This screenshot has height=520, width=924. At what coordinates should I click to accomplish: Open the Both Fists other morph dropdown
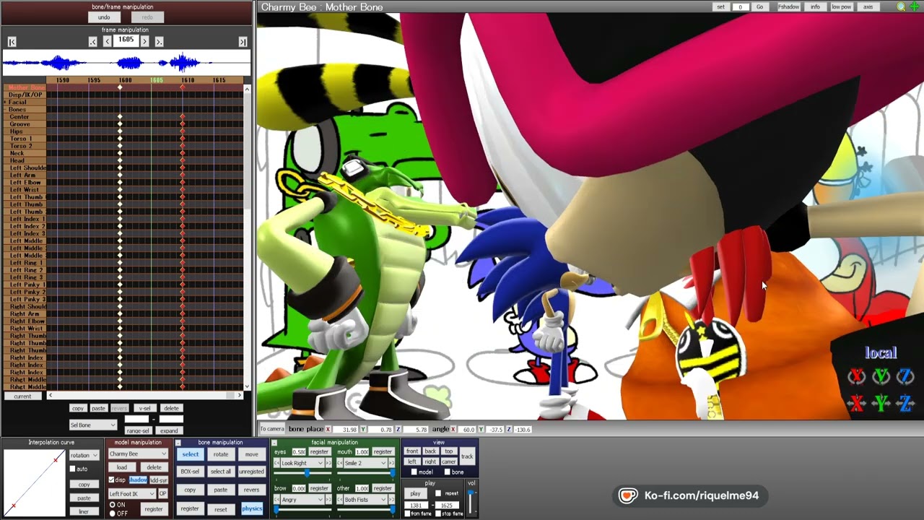365,499
